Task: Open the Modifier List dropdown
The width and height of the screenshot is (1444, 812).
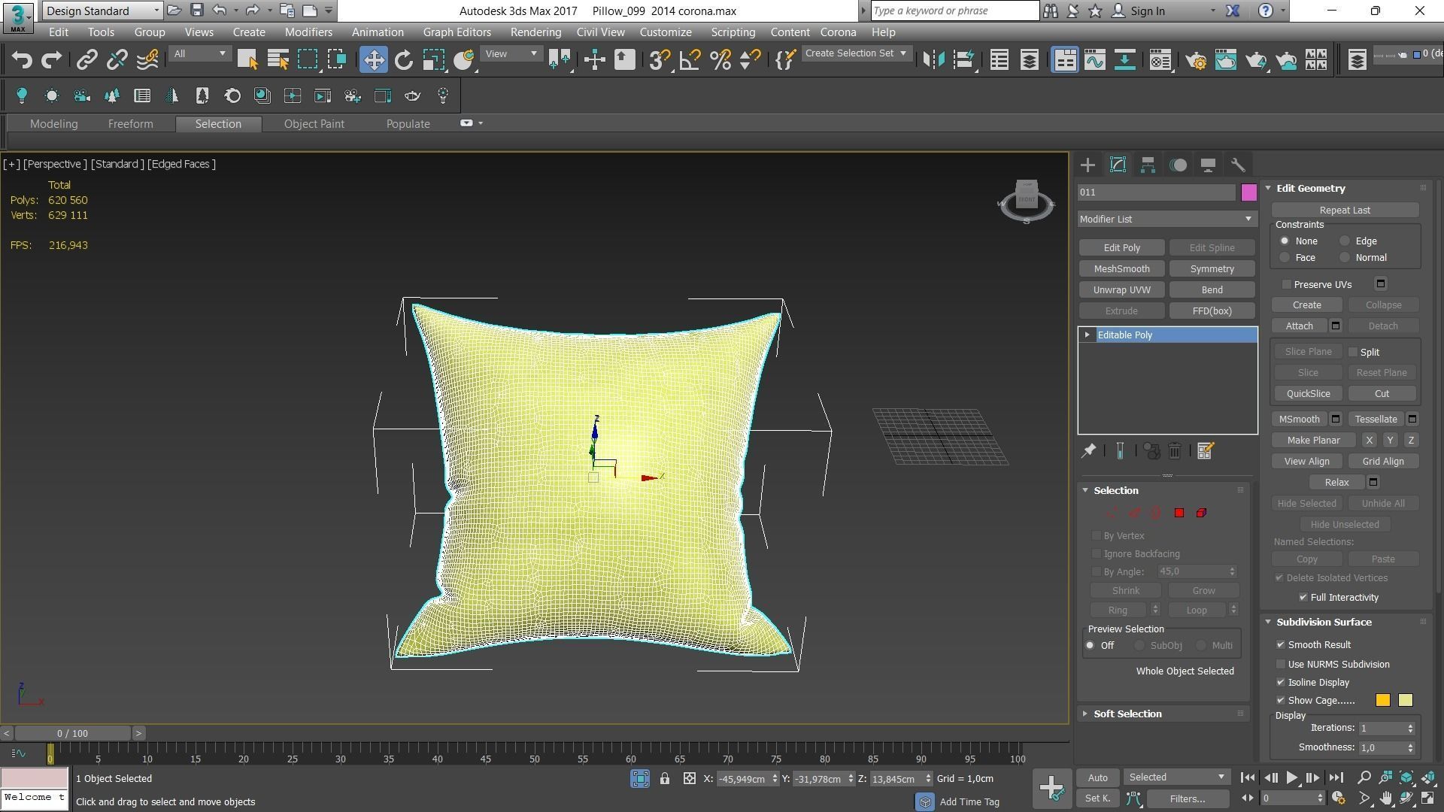Action: click(x=1166, y=219)
